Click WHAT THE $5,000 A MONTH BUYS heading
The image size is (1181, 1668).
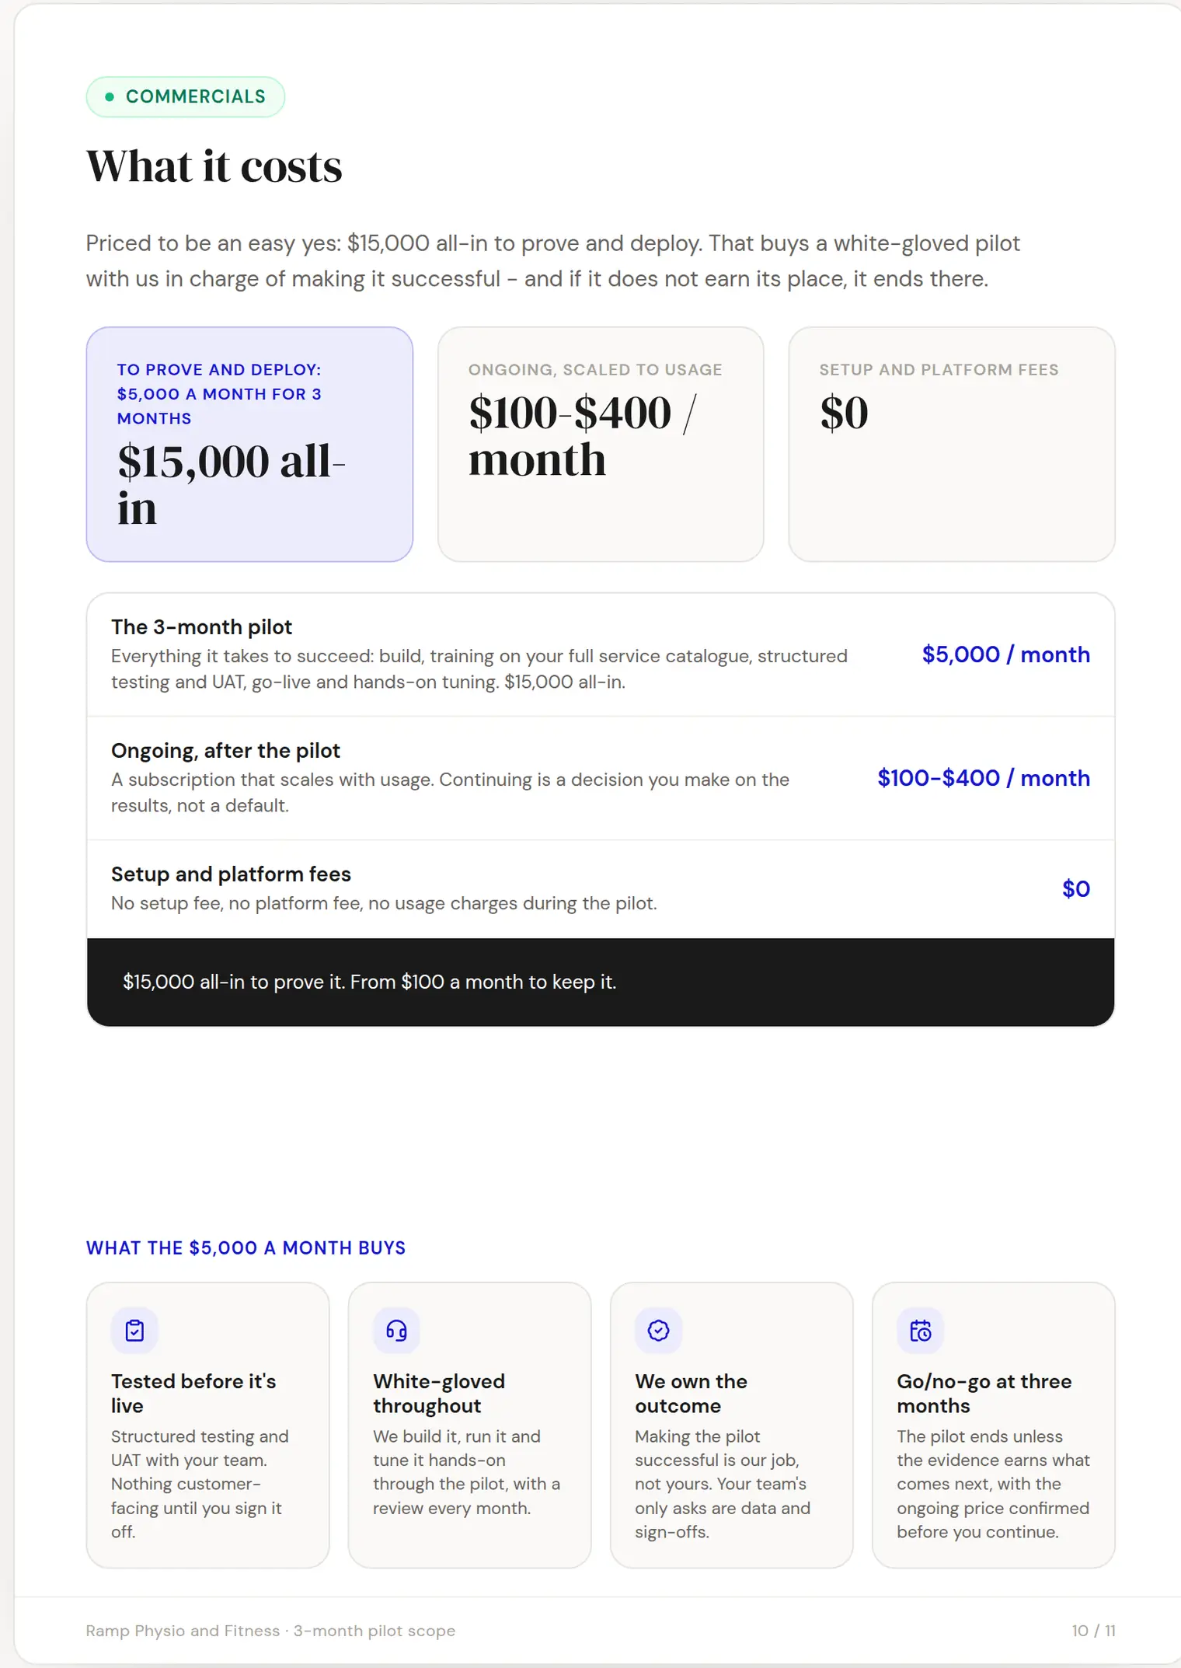click(246, 1248)
